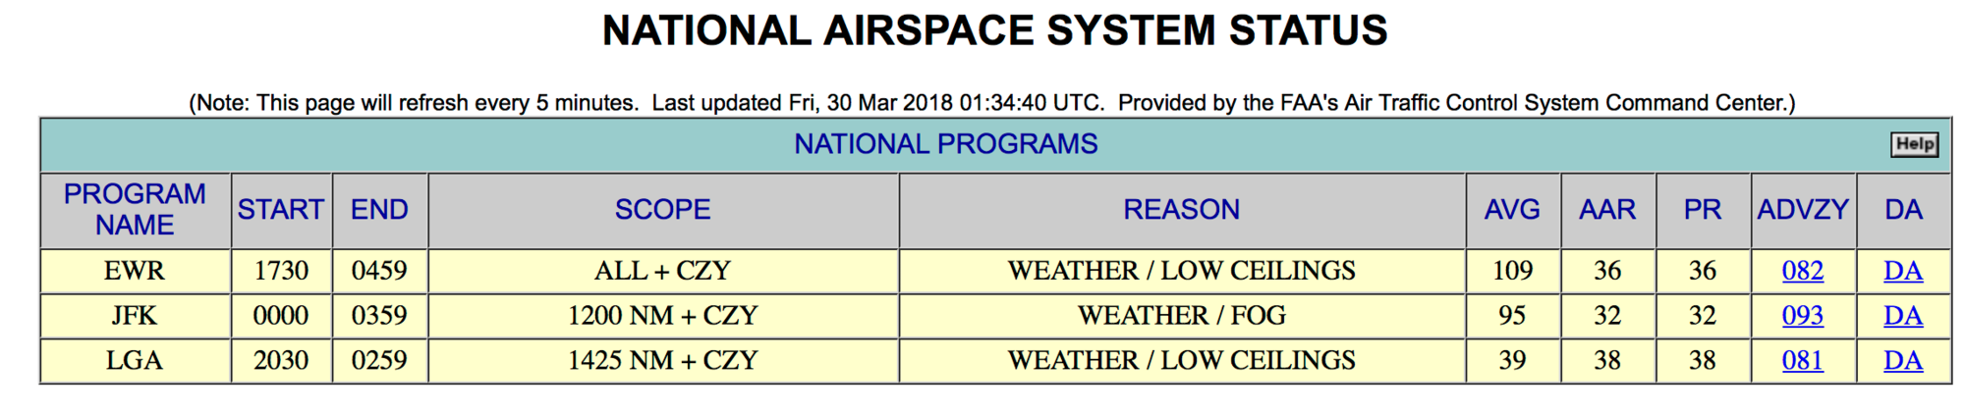This screenshot has height=414, width=1965.
Task: Click the PROGRAM NAME column header
Action: click(135, 210)
